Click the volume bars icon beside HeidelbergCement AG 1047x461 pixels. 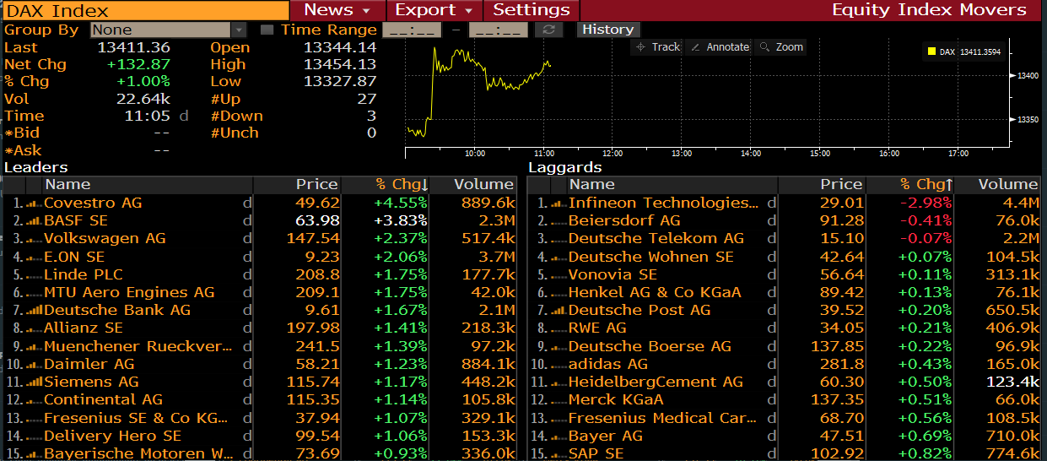pos(559,382)
